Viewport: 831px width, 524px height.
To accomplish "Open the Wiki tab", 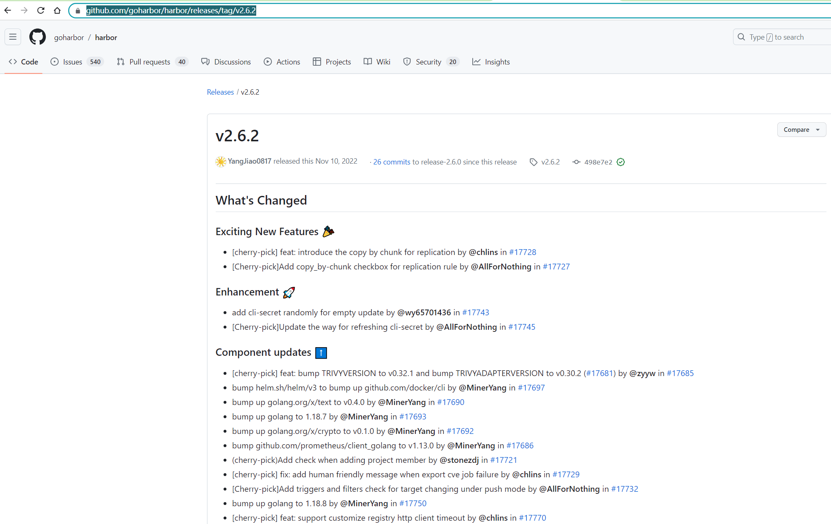I will [377, 62].
